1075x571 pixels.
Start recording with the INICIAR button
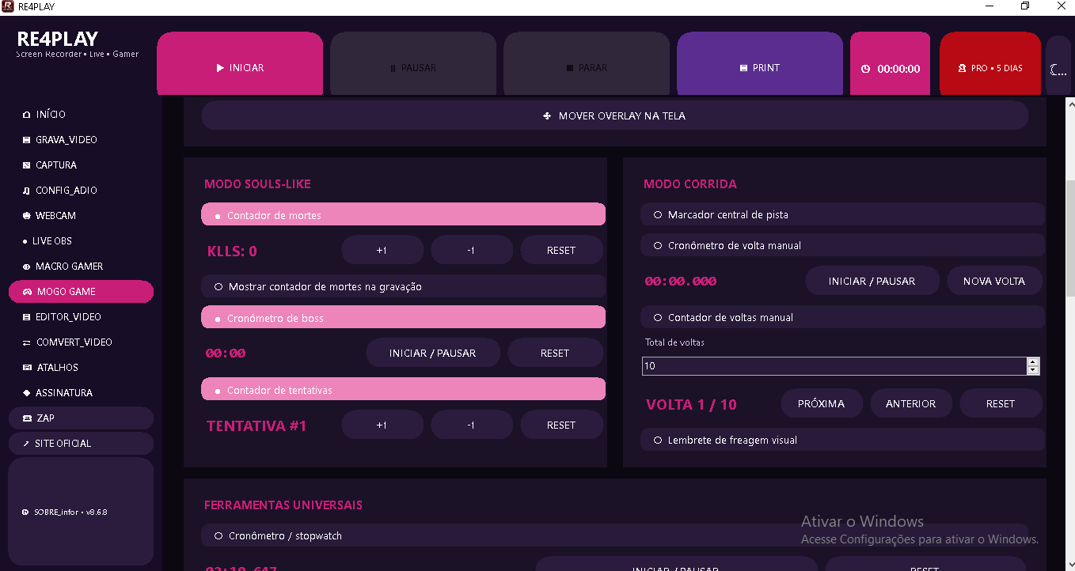click(240, 64)
